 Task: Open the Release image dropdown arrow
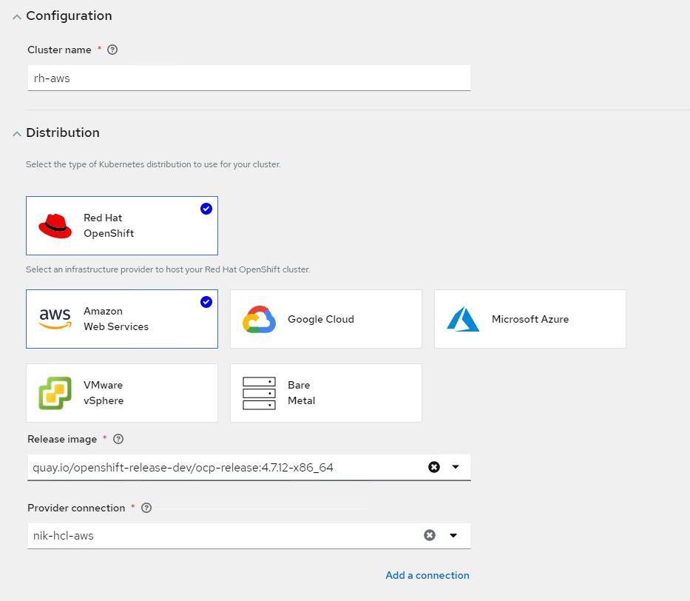[x=456, y=467]
